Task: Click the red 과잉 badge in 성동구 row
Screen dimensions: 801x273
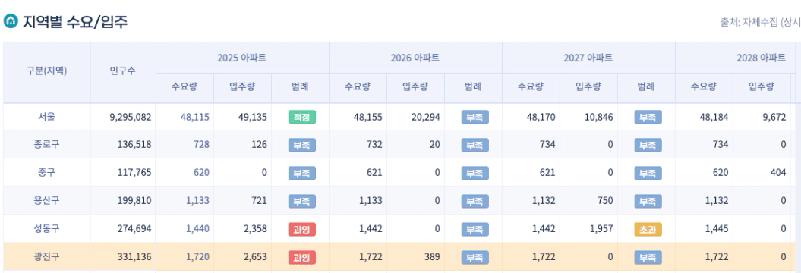Action: tap(301, 229)
